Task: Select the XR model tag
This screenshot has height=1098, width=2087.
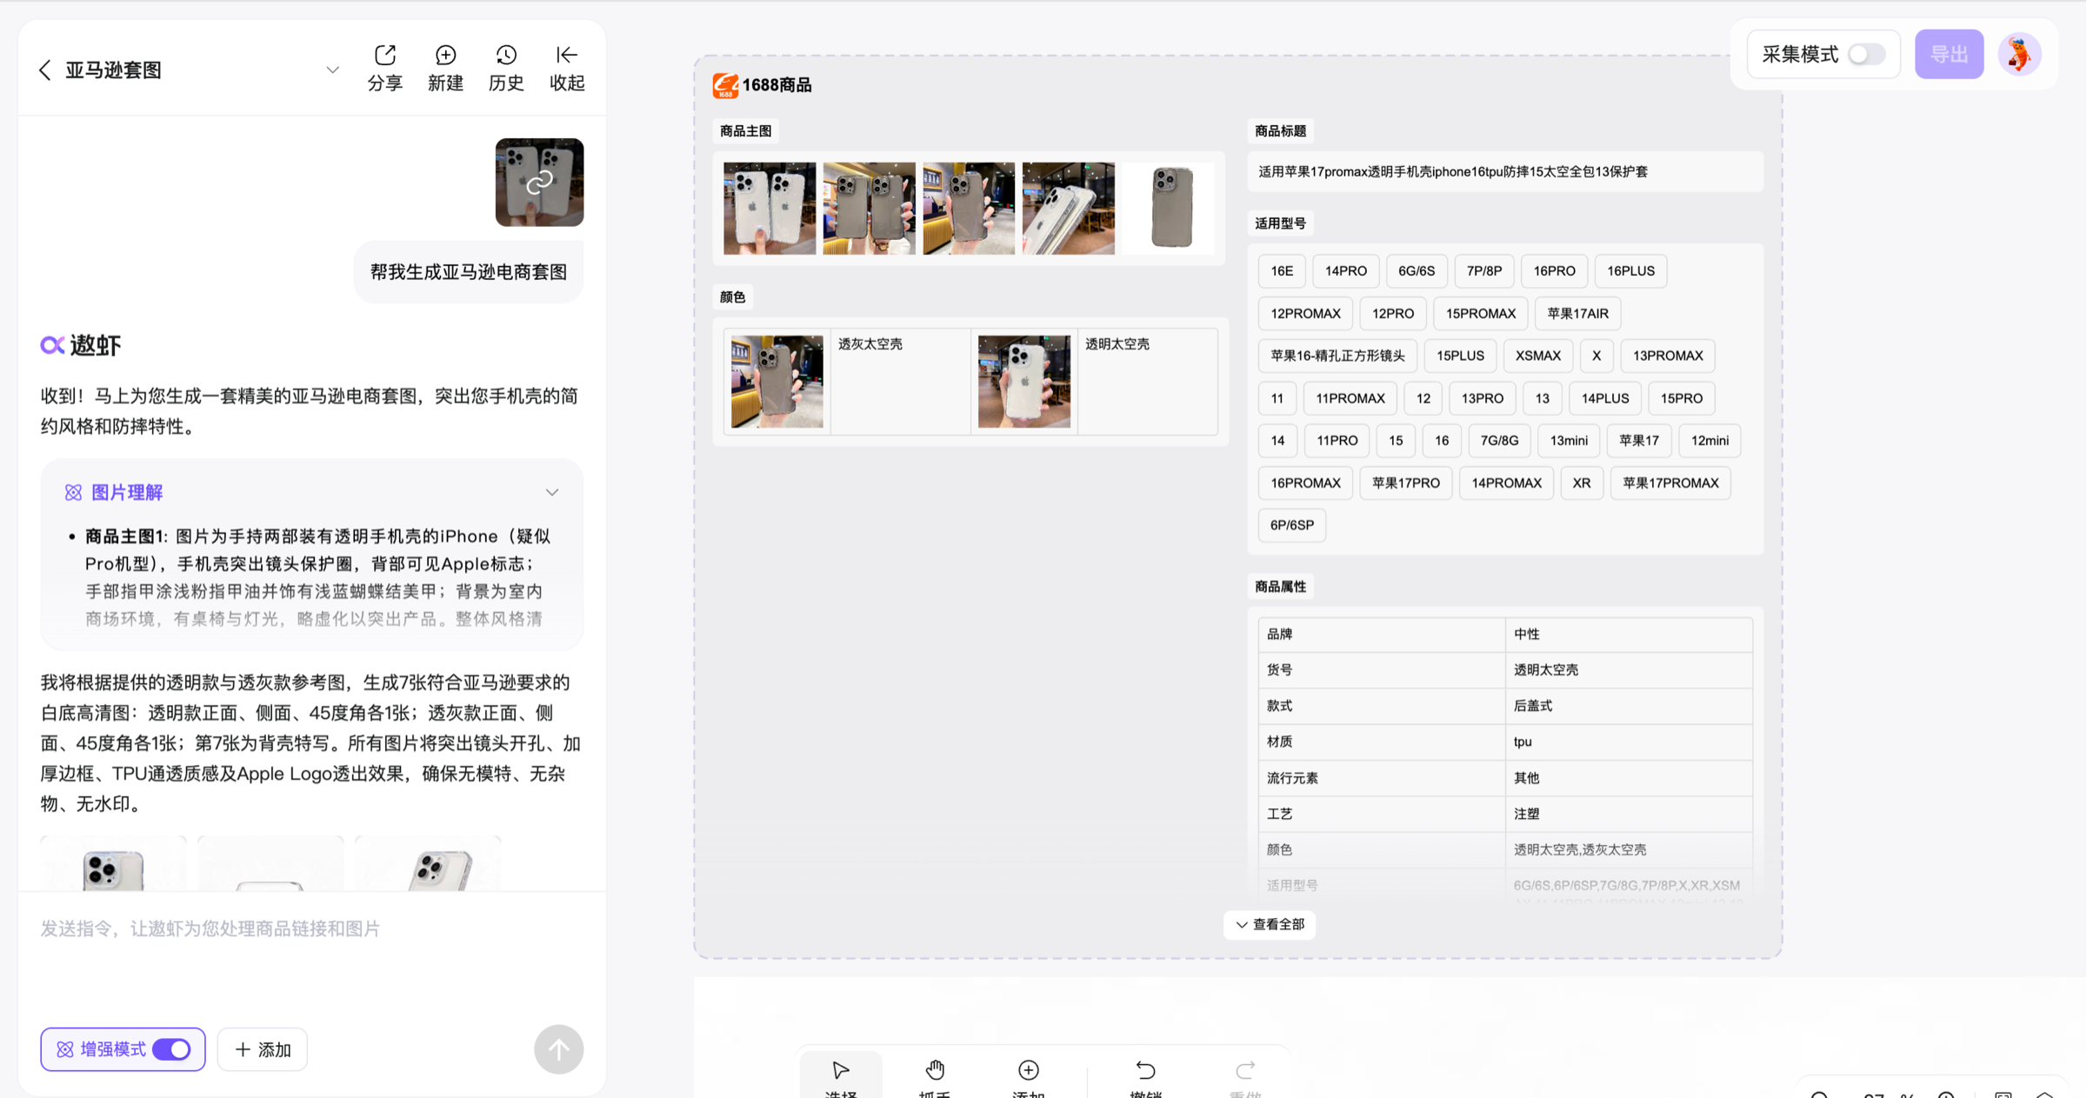Action: click(1581, 483)
